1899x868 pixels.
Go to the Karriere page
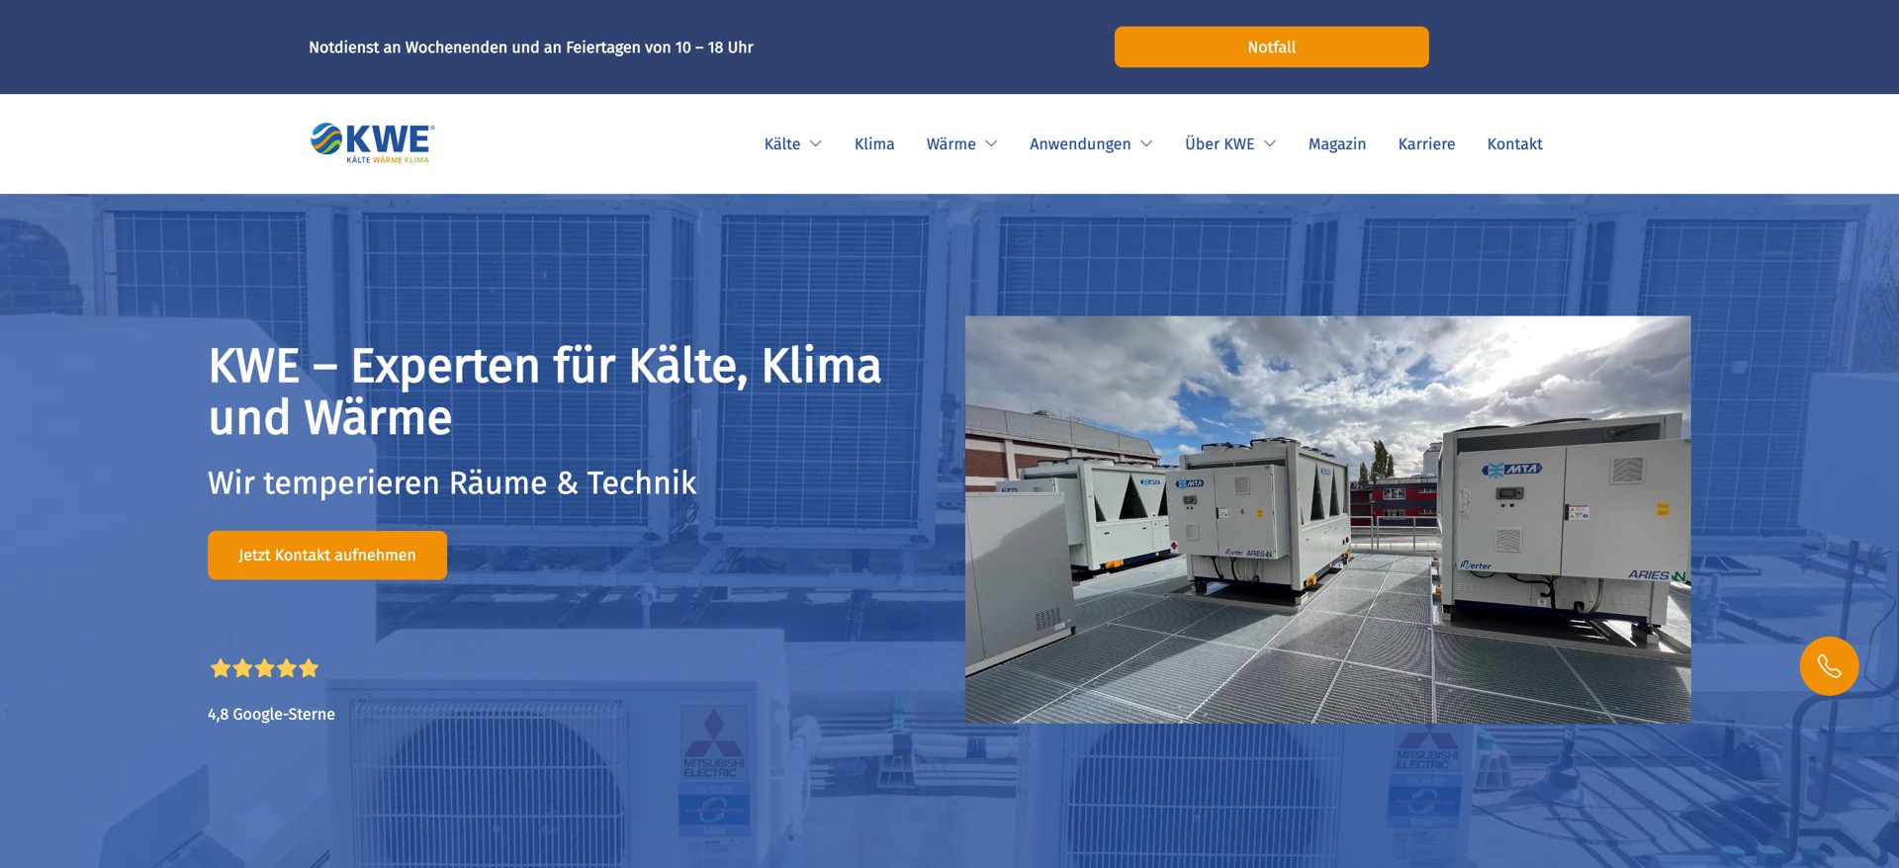(x=1426, y=144)
